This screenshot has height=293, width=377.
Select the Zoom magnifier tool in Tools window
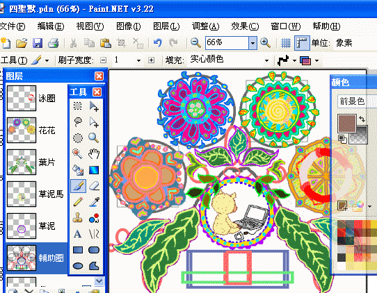click(93, 137)
